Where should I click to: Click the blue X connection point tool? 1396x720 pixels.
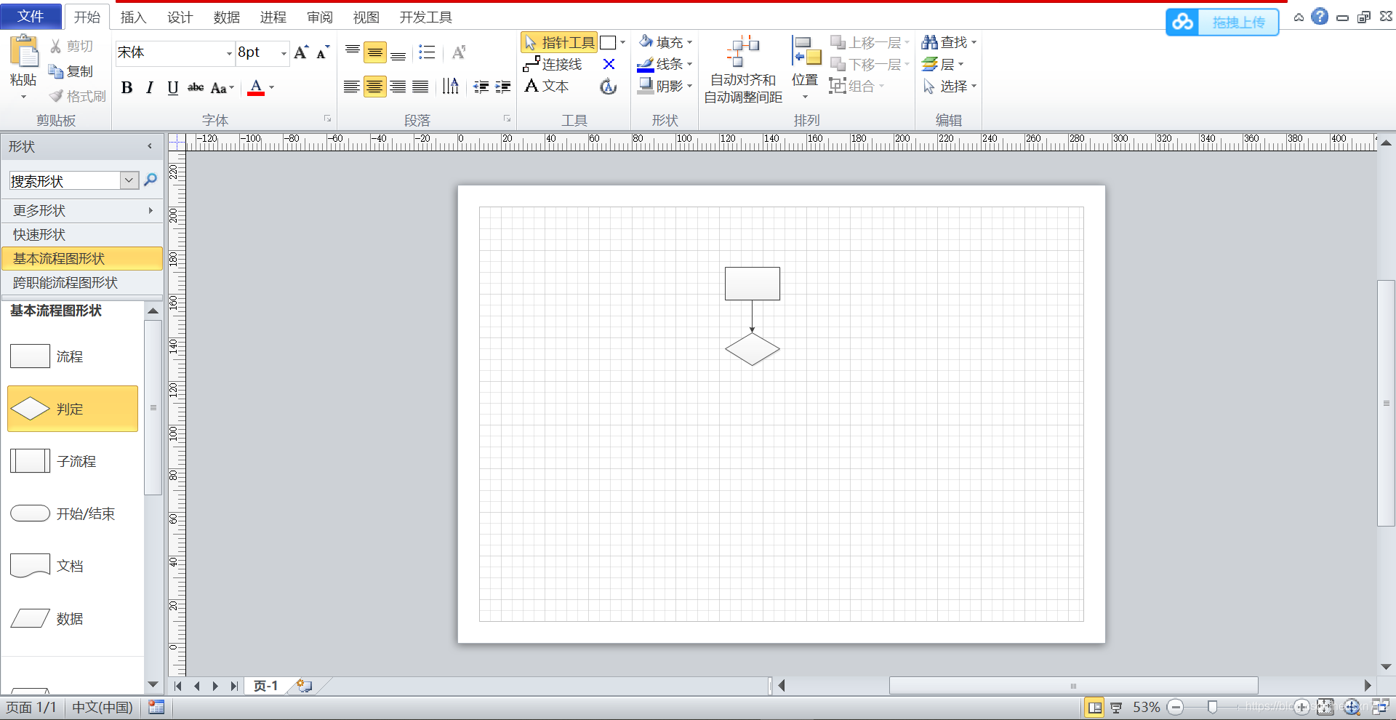point(609,64)
